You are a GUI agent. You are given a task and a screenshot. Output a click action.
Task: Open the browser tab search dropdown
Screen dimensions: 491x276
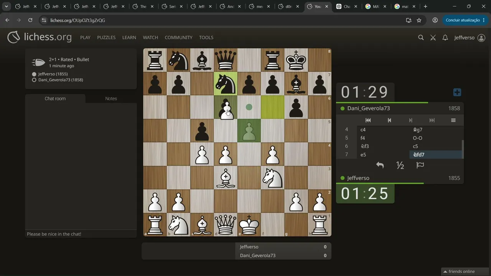pyautogui.click(x=7, y=7)
